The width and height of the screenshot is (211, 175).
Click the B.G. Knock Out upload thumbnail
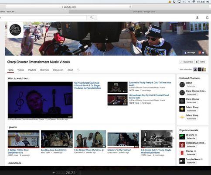pos(157,139)
